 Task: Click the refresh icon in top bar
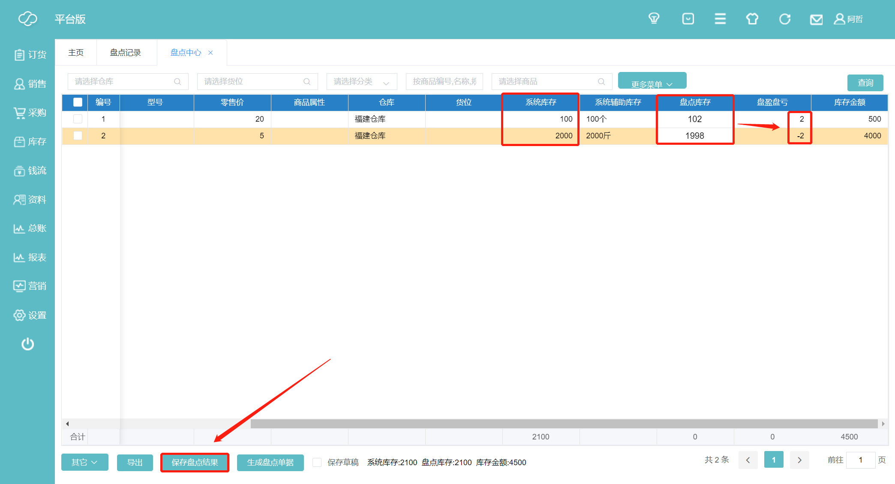(x=784, y=19)
